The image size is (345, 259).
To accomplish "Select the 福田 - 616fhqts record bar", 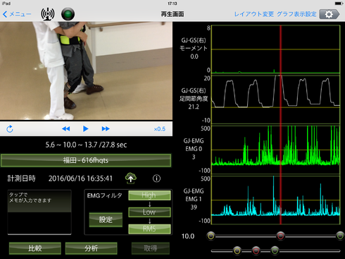I will point(86,160).
